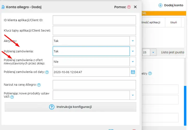Open the calendar date picker icon
The width and height of the screenshot is (188, 130).
point(133,72)
